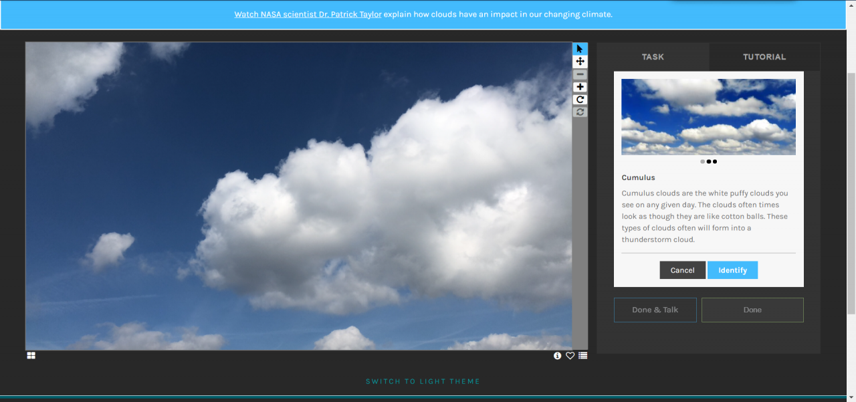Favorite this image with the heart

click(x=570, y=356)
